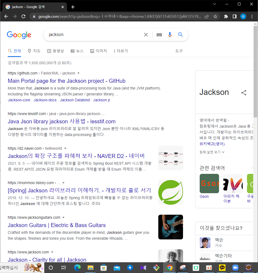Switch to the 이미지 tab
Screen dimensions: 258x273
pos(99,51)
